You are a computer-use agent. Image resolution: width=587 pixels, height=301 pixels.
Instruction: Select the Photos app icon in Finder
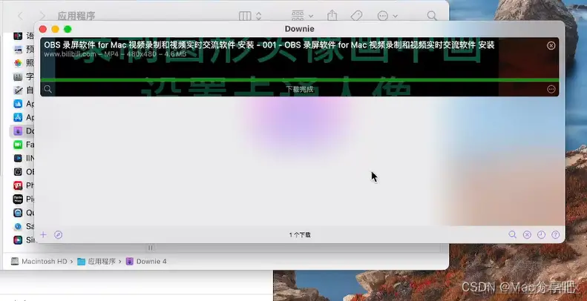[x=18, y=63]
